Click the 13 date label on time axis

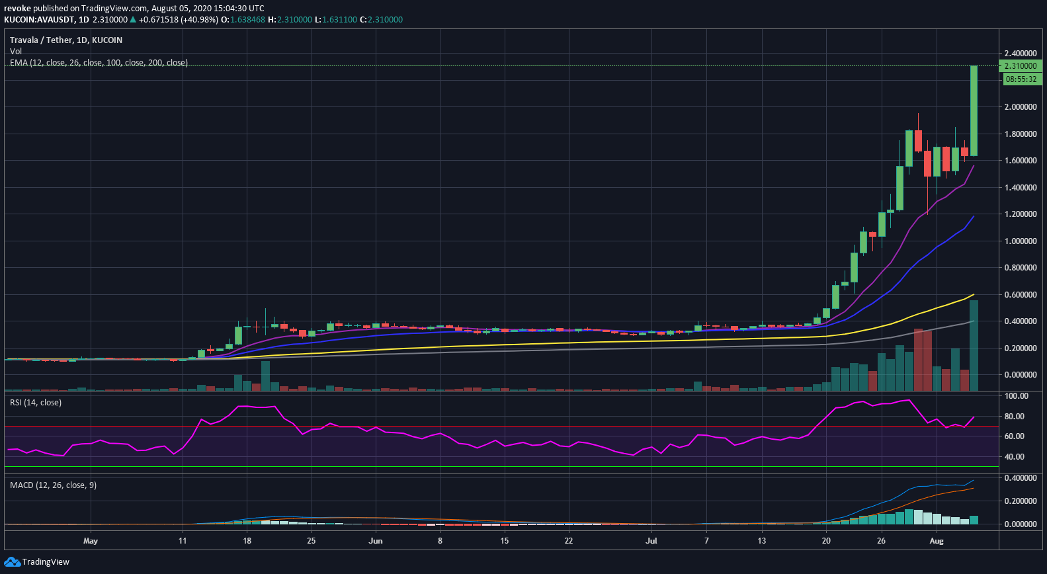tap(762, 541)
